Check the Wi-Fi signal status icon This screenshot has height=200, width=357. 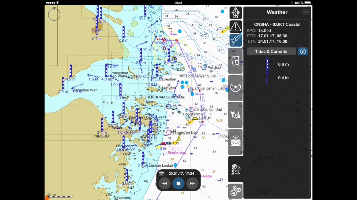point(57,3)
